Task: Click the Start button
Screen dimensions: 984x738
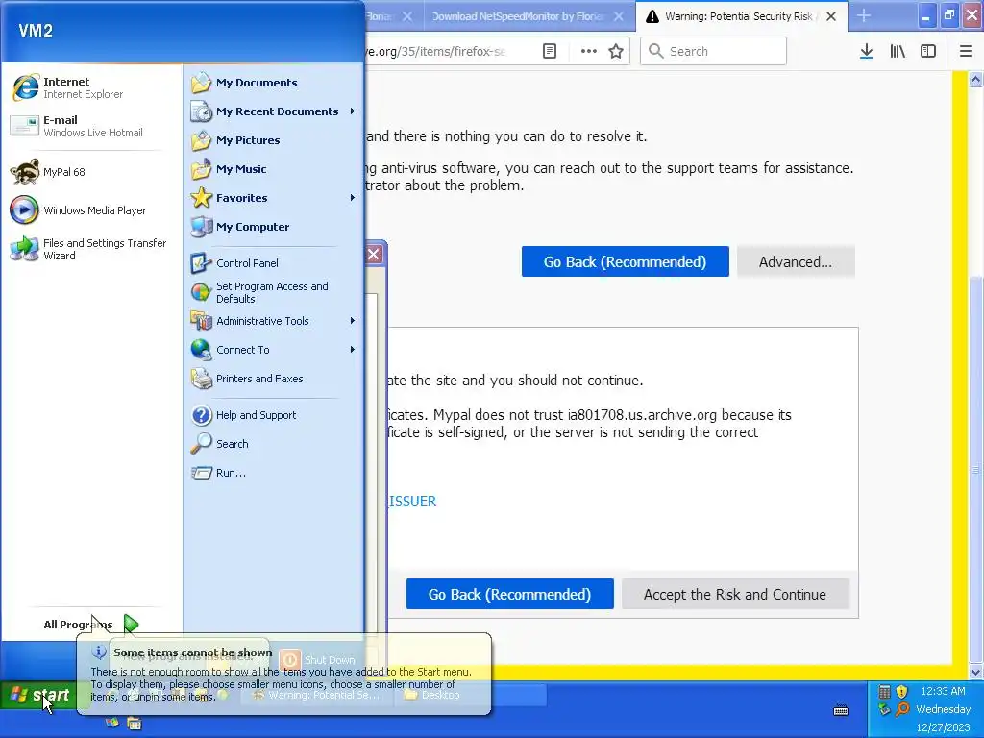Action: [38, 695]
